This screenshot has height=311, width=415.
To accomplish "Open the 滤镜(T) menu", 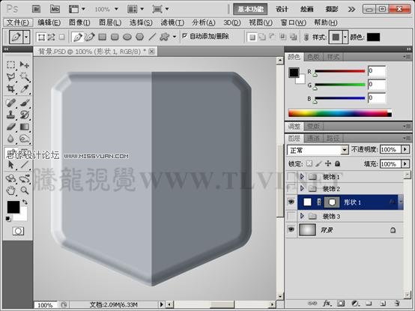I will tap(172, 22).
